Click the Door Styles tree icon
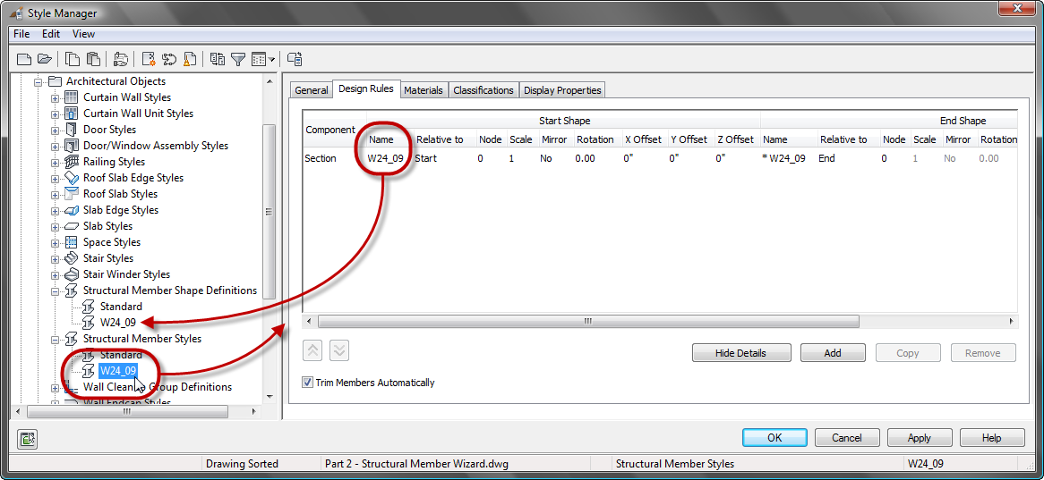Image resolution: width=1044 pixels, height=480 pixels. click(72, 130)
